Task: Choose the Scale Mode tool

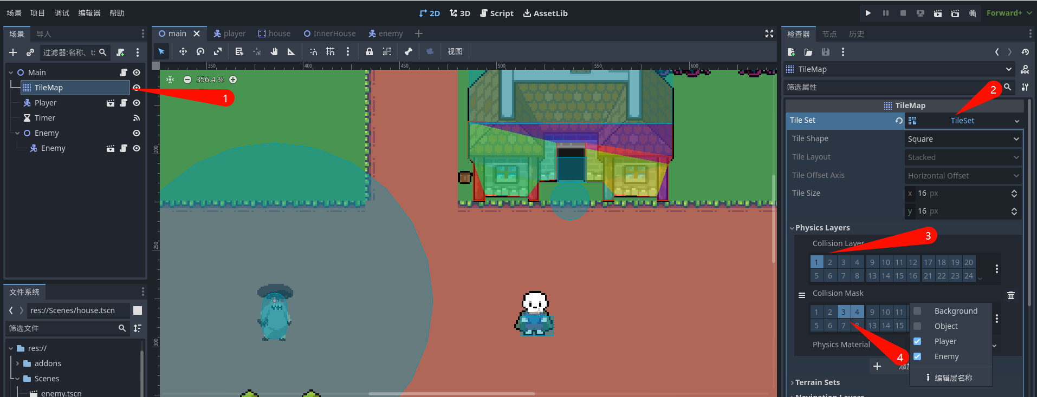Action: (x=218, y=51)
